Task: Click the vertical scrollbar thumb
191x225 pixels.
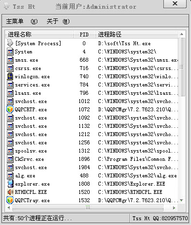Action: (x=181, y=67)
